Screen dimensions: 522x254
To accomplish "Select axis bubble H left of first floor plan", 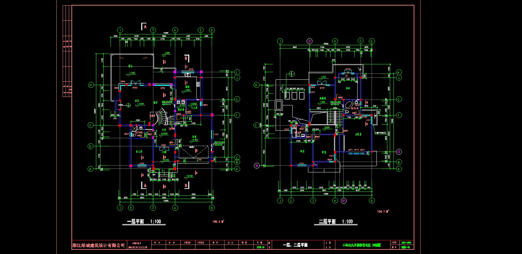I will point(91,85).
